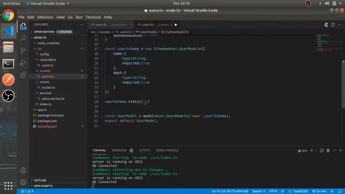This screenshot has width=345, height=194.
Task: Open the Accounts menu icon
Action: tap(23, 170)
